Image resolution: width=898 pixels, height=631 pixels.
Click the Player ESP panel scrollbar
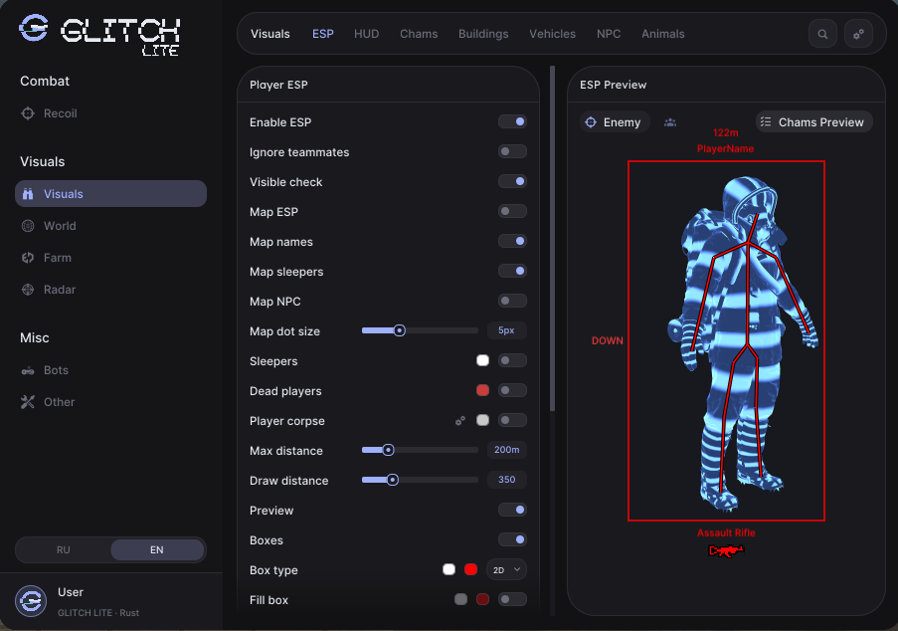pyautogui.click(x=552, y=238)
